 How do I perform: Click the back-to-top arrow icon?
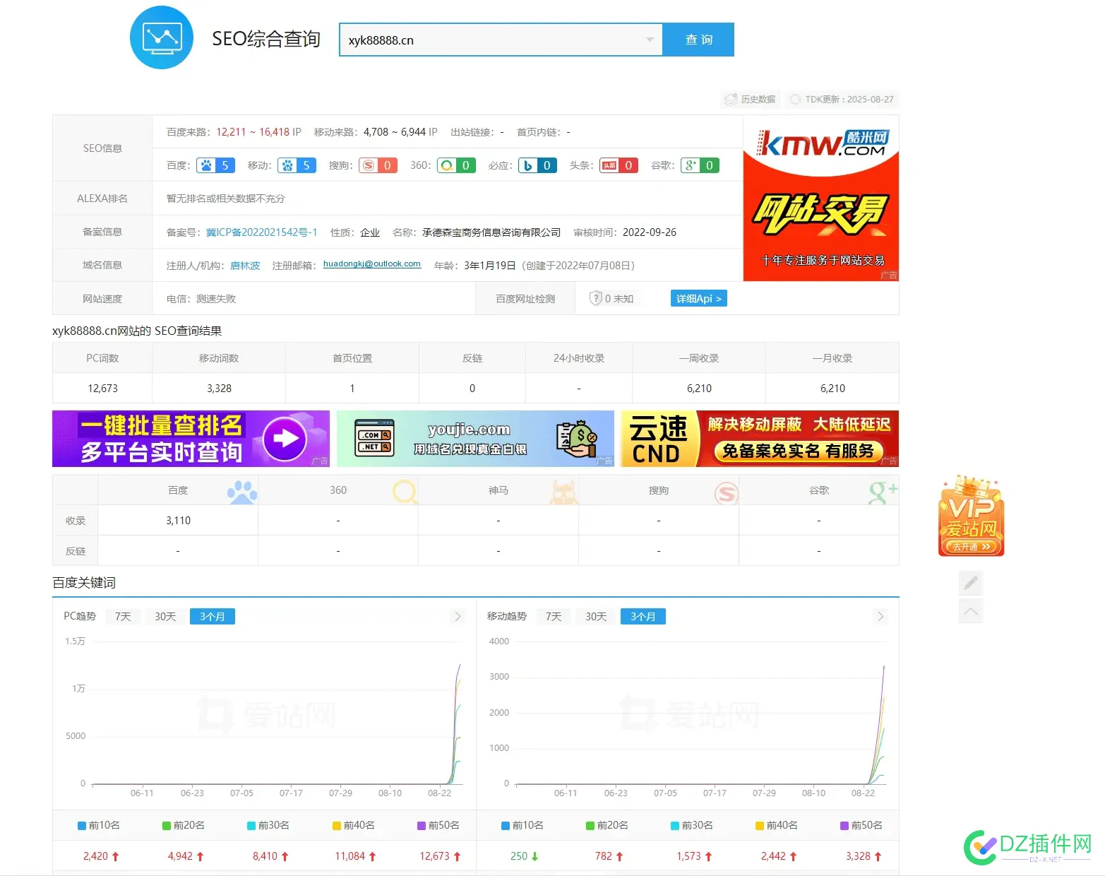(x=970, y=611)
